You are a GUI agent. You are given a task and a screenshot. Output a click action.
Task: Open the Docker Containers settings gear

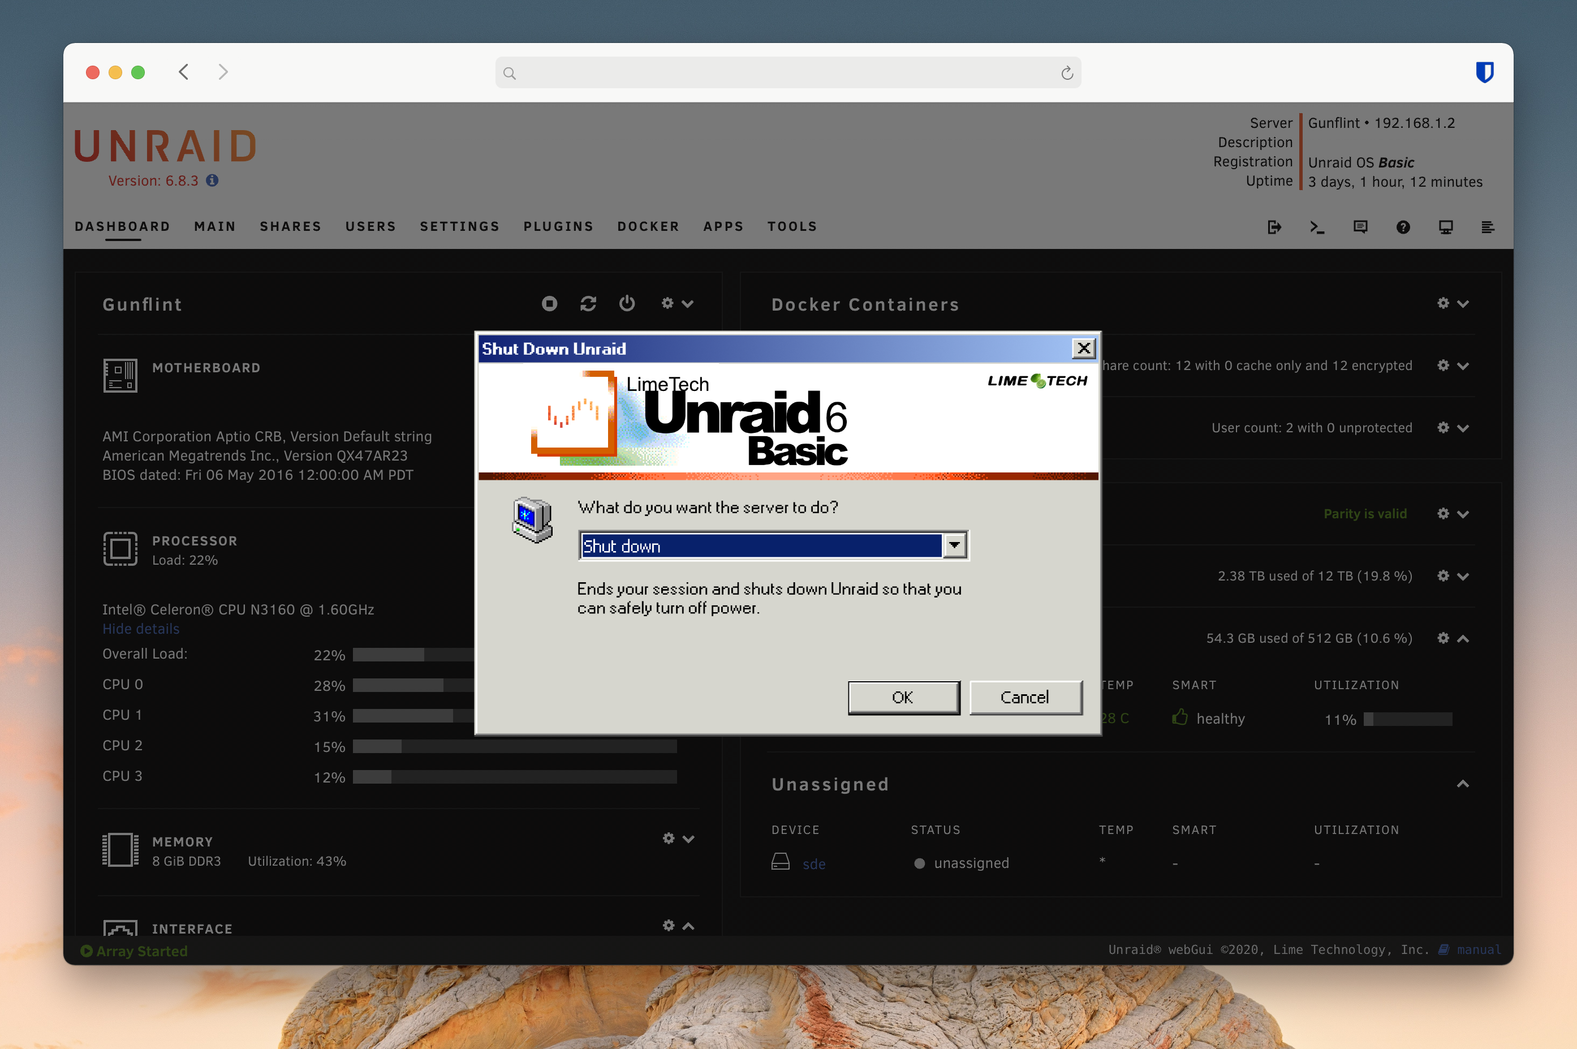tap(1442, 303)
